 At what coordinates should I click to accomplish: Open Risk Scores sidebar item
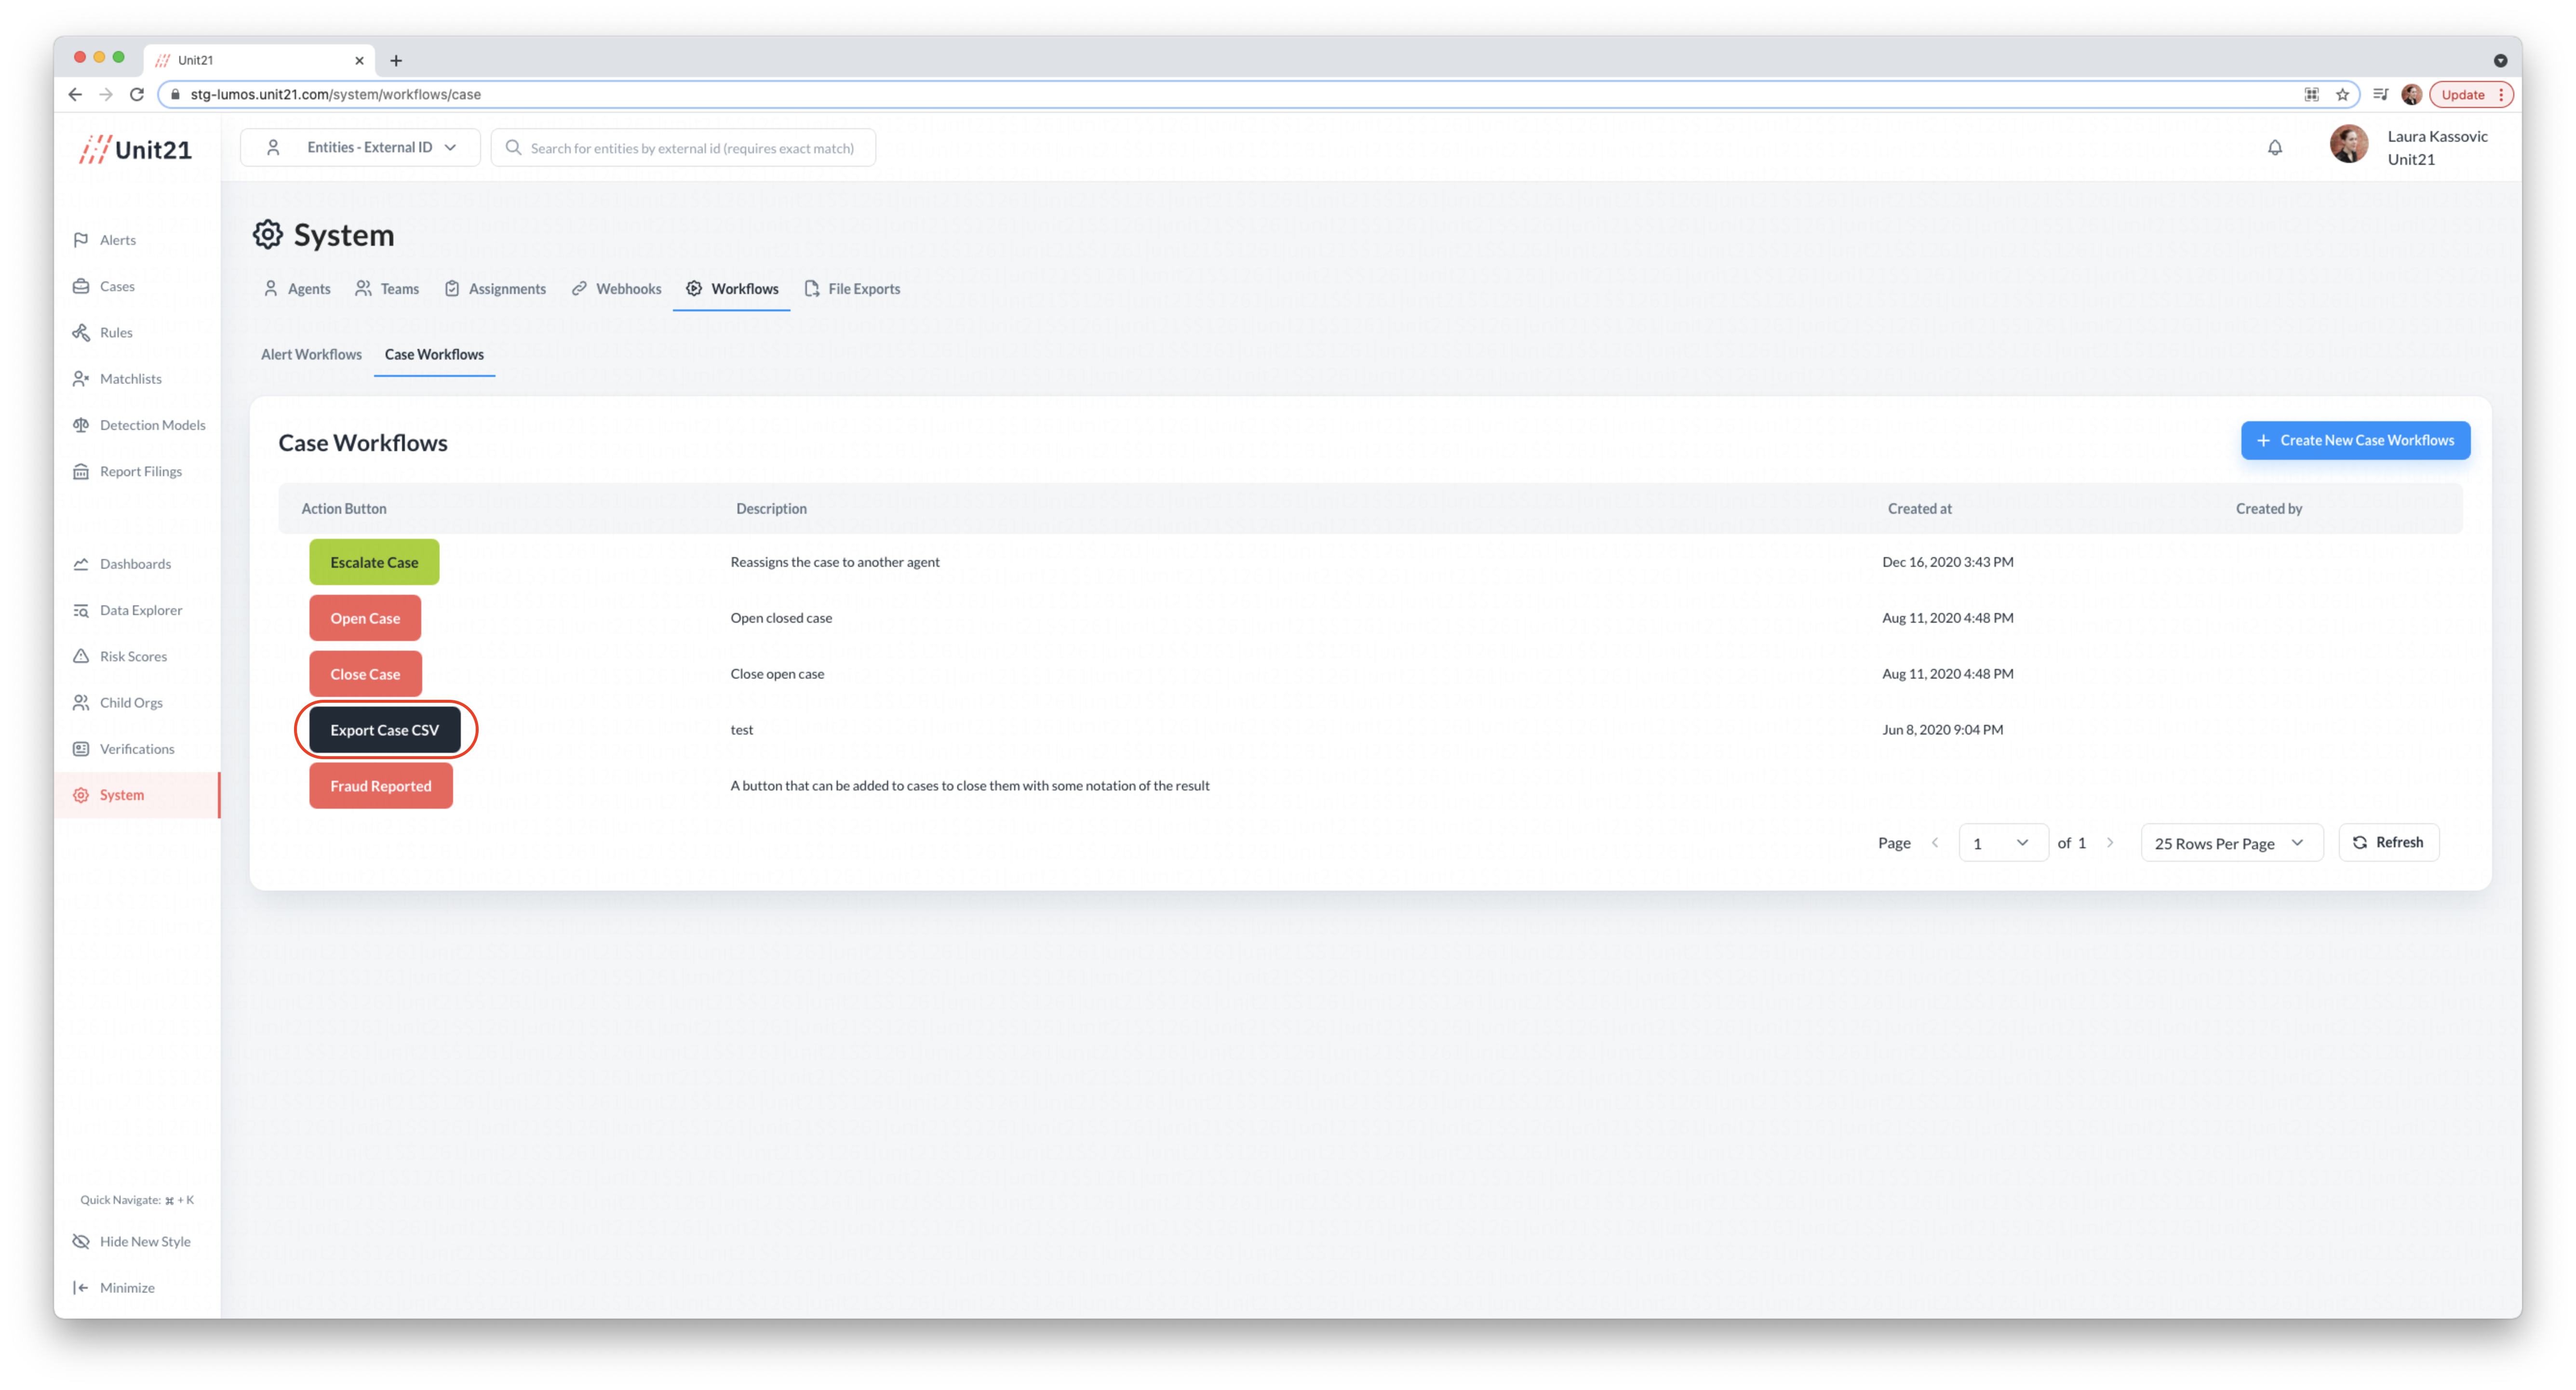[x=133, y=656]
